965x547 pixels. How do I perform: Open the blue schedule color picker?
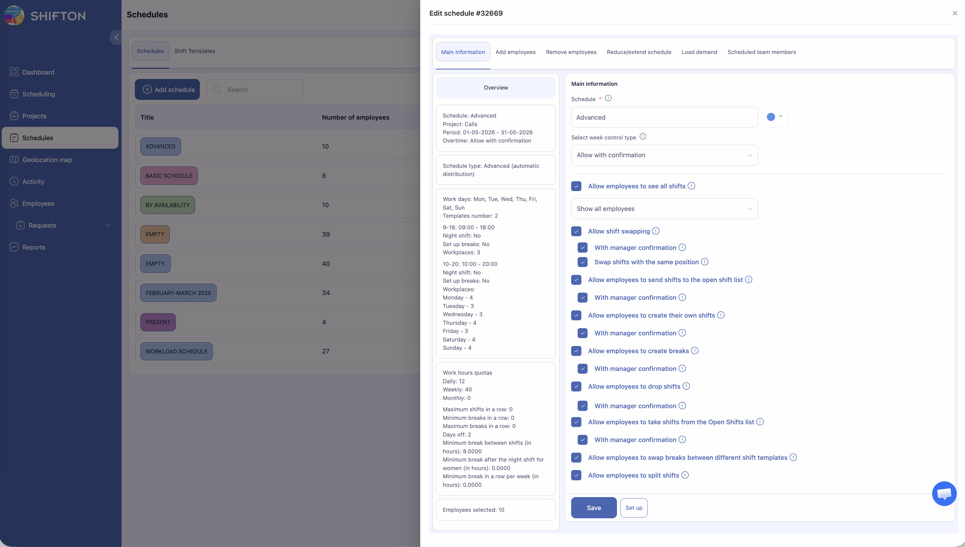click(x=775, y=117)
